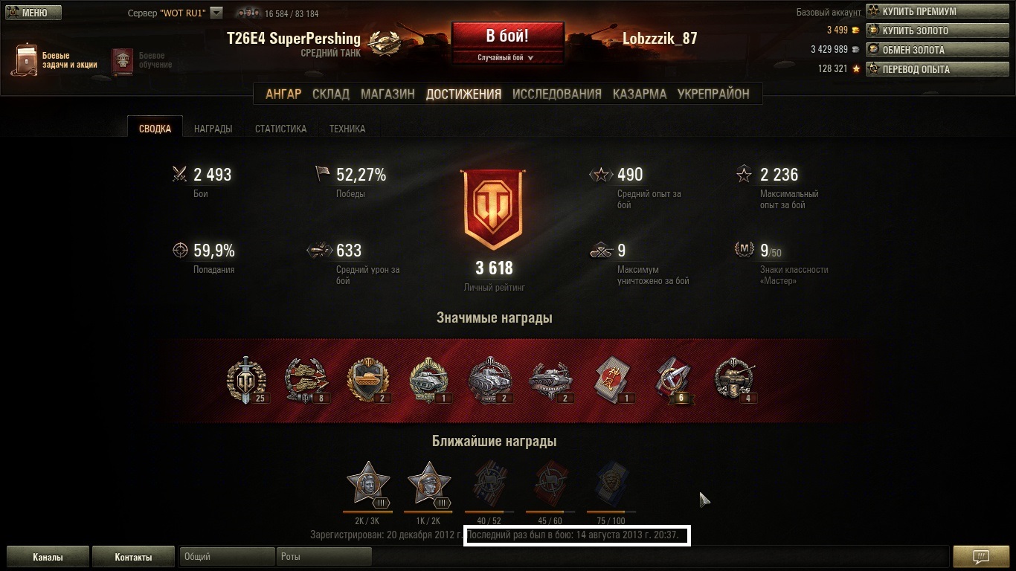Open the Казарма section
This screenshot has width=1016, height=571.
tap(640, 94)
